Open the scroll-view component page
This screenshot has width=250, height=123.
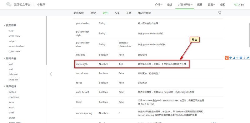pos(14,36)
